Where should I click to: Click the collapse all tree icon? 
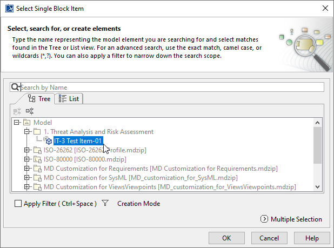tap(17, 111)
